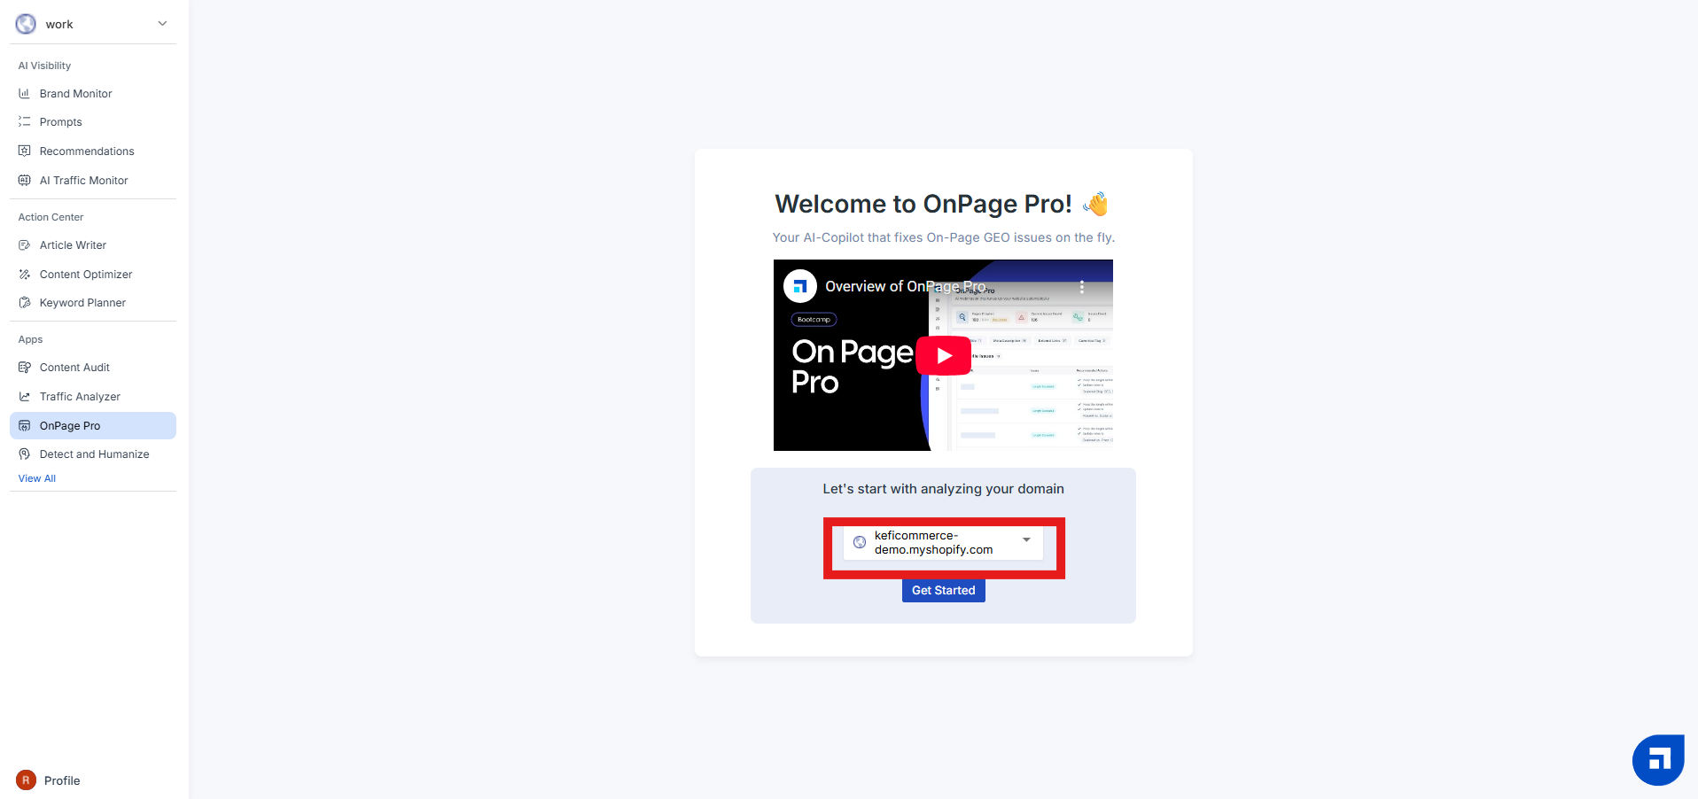Click the View All apps link

(x=37, y=478)
